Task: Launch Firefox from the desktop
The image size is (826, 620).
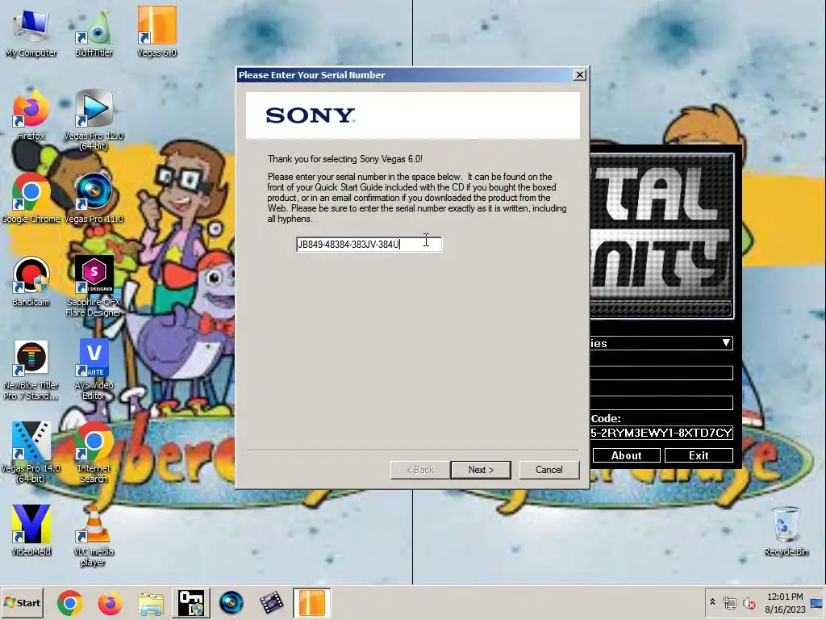Action: [x=31, y=116]
